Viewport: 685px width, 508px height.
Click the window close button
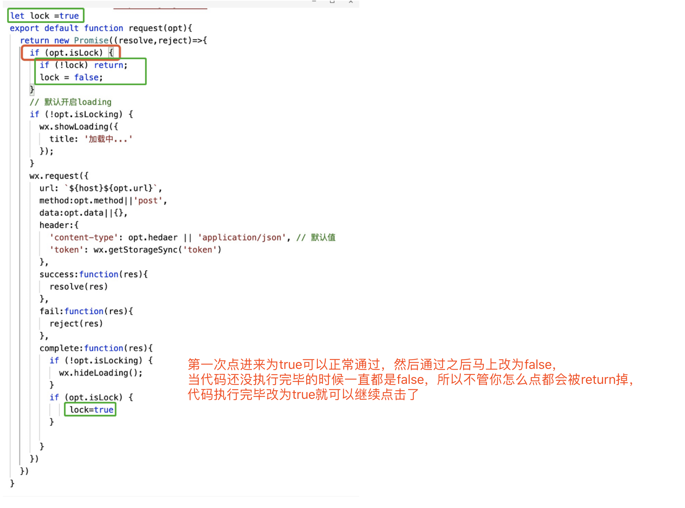pyautogui.click(x=351, y=2)
